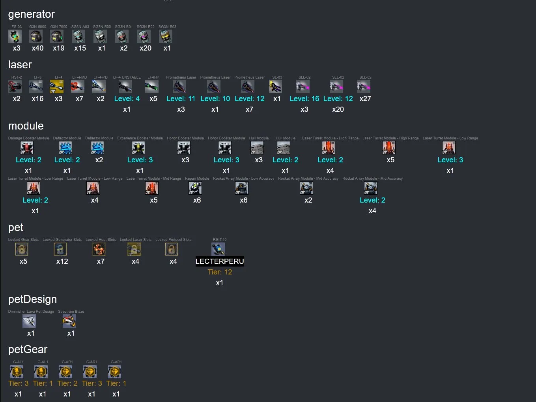Pick the G3N-7900 generator item
The width and height of the screenshot is (536, 402).
point(57,36)
